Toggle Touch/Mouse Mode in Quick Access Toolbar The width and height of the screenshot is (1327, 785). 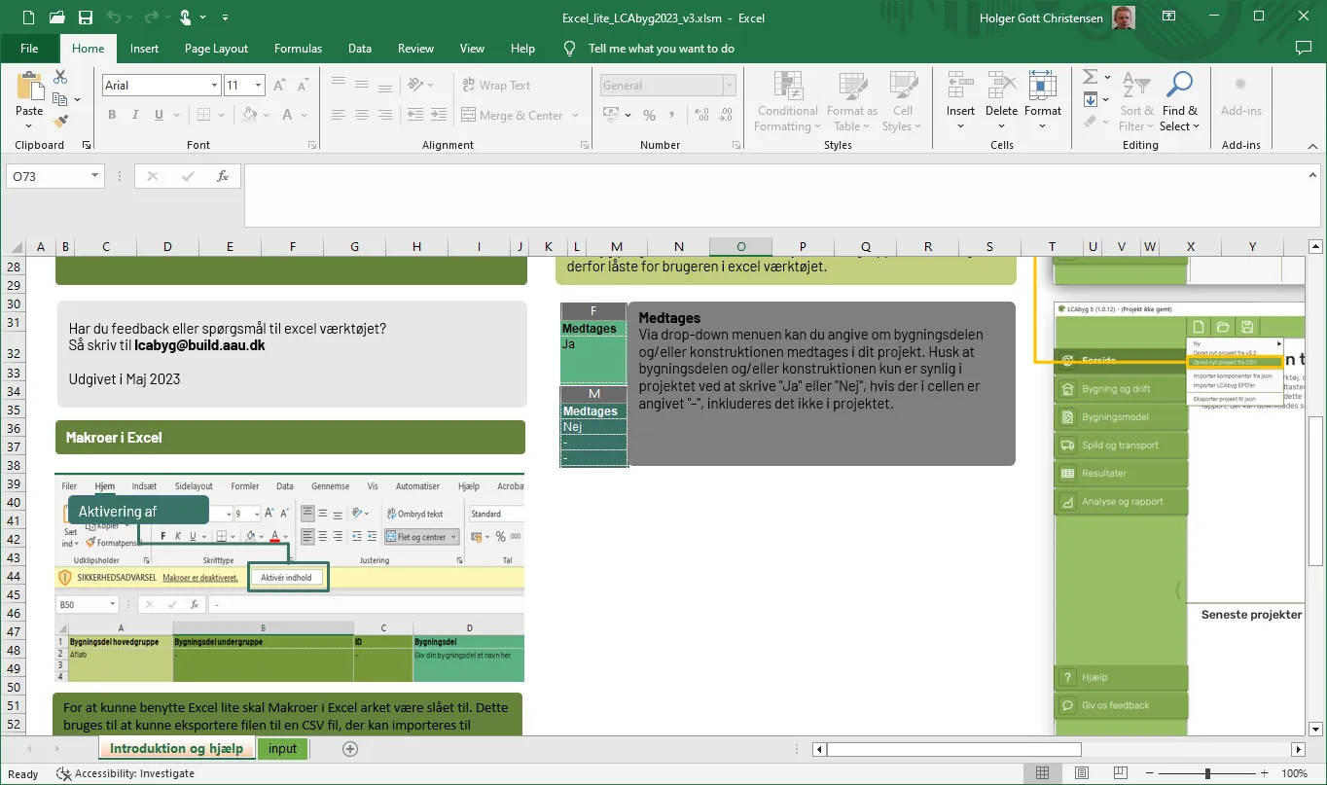[187, 18]
